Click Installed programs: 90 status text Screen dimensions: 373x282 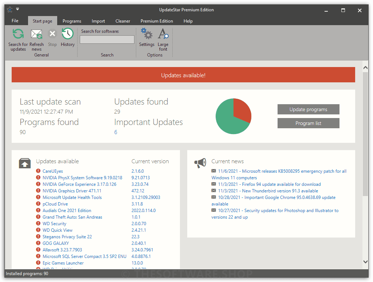(27, 273)
